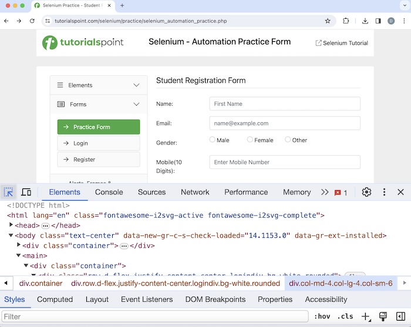Activate the inspect element picker tool
The width and height of the screenshot is (411, 327).
(8, 192)
